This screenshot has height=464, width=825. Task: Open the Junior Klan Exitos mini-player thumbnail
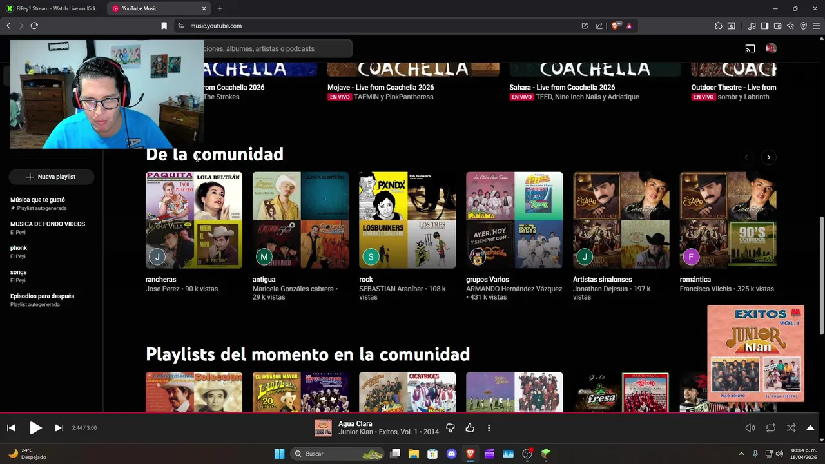click(755, 354)
